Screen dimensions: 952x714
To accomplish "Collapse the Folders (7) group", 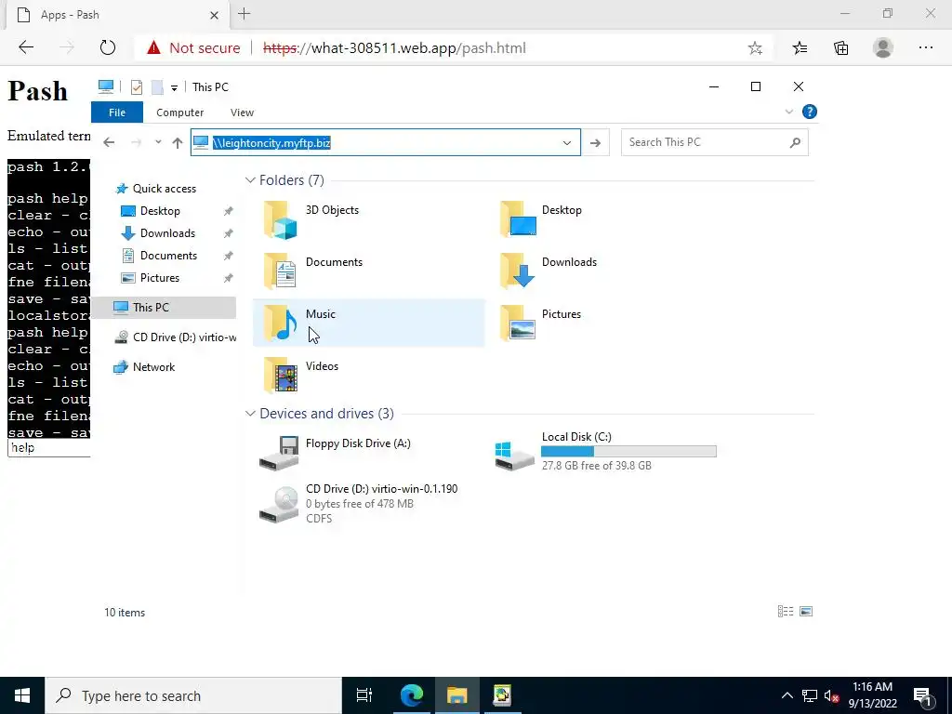I will click(x=249, y=180).
